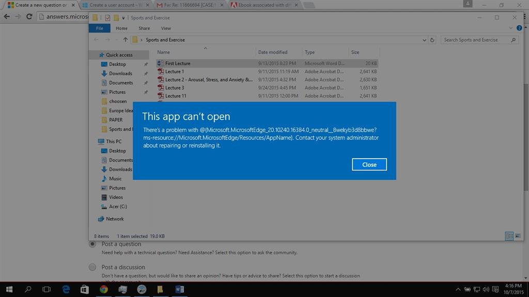This screenshot has height=297, width=529.
Task: Open Explorer help question mark icon
Action: click(x=519, y=28)
